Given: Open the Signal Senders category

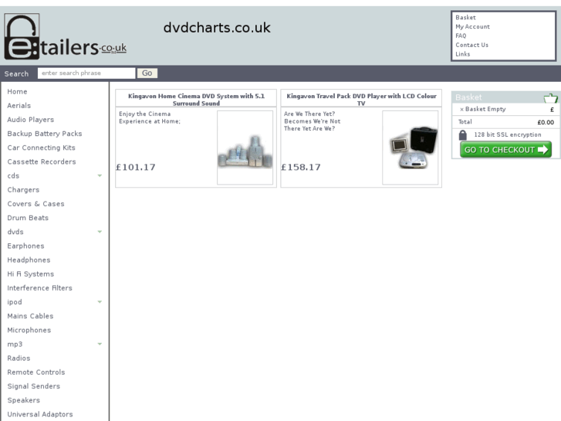Looking at the screenshot, I should [34, 386].
